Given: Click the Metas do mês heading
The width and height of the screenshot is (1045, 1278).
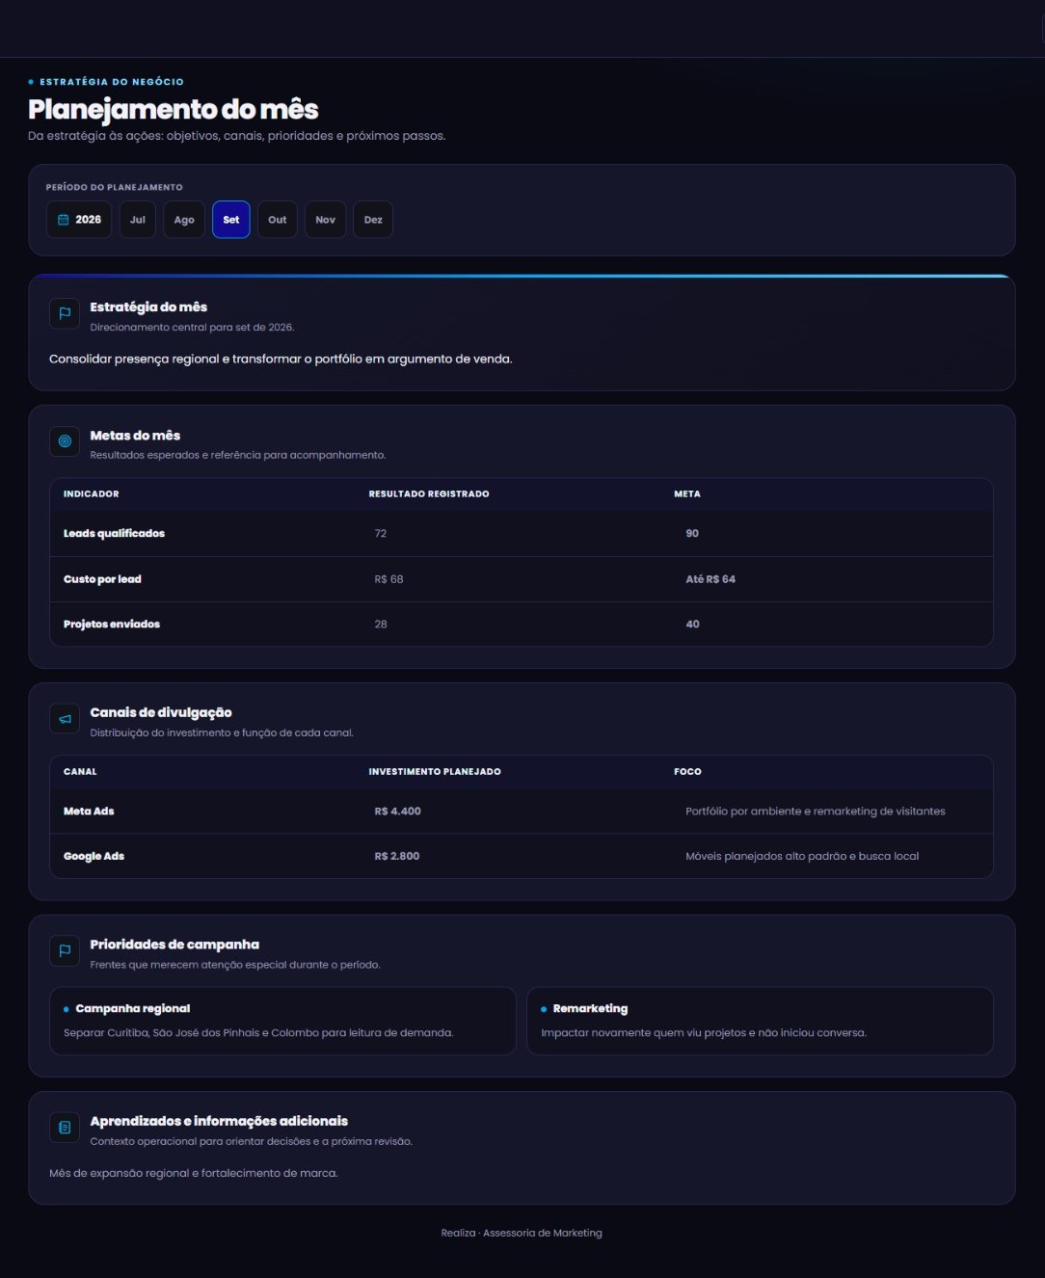Looking at the screenshot, I should pos(135,436).
